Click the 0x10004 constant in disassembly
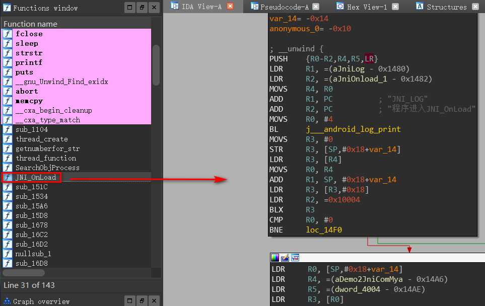Image resolution: width=485 pixels, height=306 pixels. click(344, 200)
